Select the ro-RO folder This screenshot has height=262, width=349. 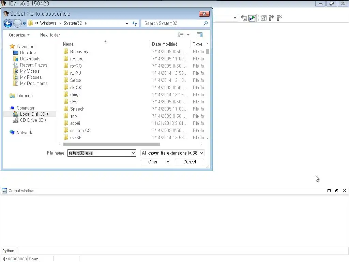coord(76,66)
